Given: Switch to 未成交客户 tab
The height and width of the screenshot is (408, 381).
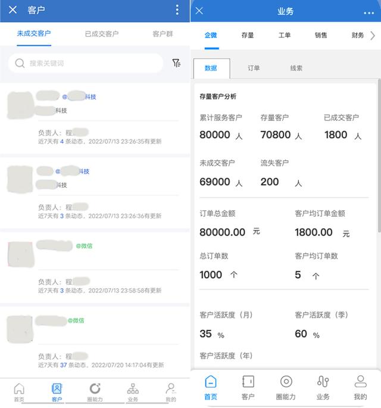Looking at the screenshot, I should point(34,33).
